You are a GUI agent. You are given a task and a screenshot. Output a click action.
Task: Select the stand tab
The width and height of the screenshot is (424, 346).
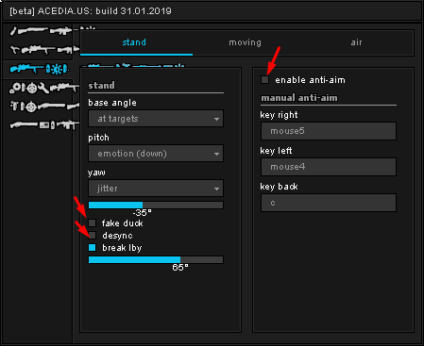click(x=136, y=42)
